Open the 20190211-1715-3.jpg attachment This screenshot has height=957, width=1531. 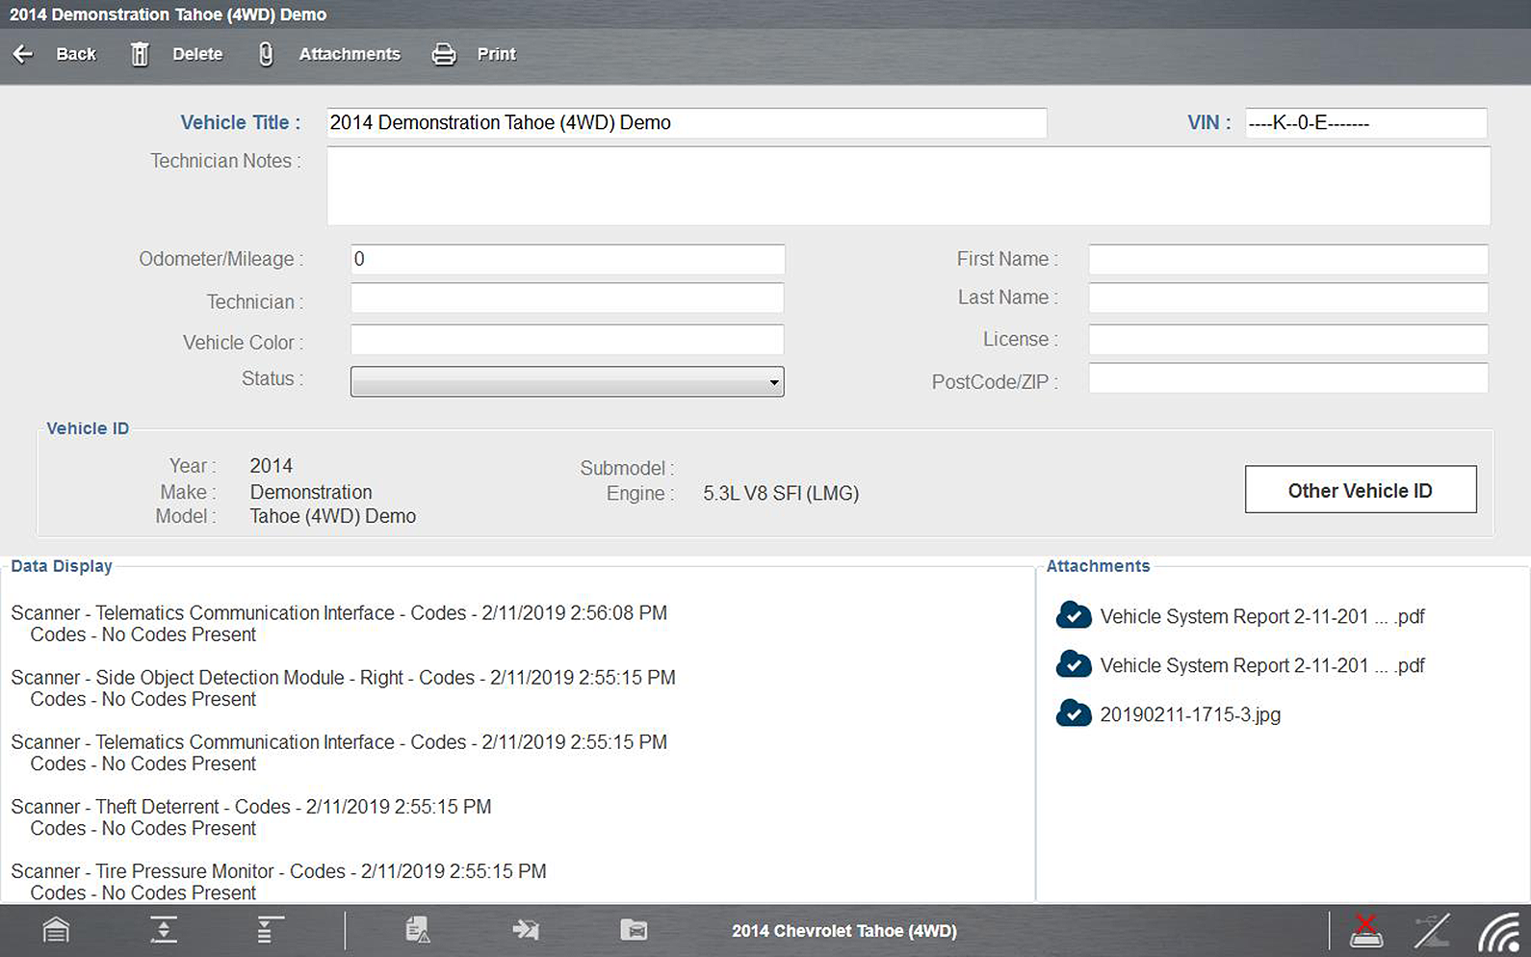(1190, 714)
